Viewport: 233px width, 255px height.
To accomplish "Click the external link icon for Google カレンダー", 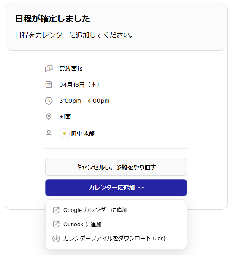I will click(x=56, y=210).
